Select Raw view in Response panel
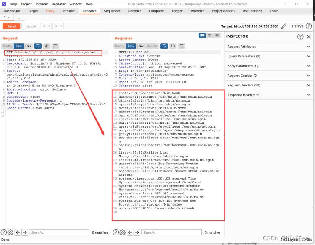 click(x=131, y=46)
